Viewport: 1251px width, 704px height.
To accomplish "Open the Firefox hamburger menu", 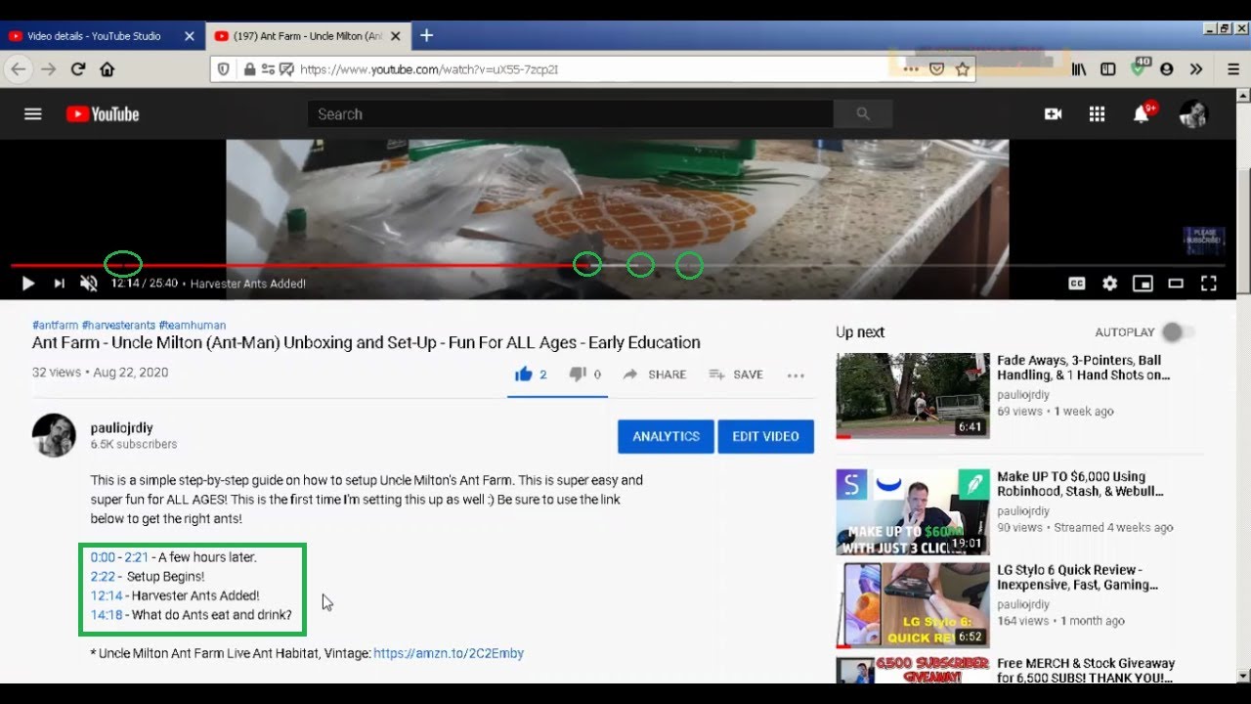I will [1233, 69].
